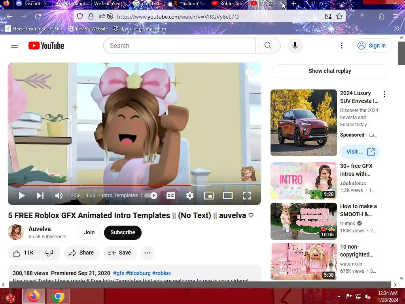Viewport: 405px width, 304px height.
Task: Start voice search with microphone icon
Action: point(295,46)
